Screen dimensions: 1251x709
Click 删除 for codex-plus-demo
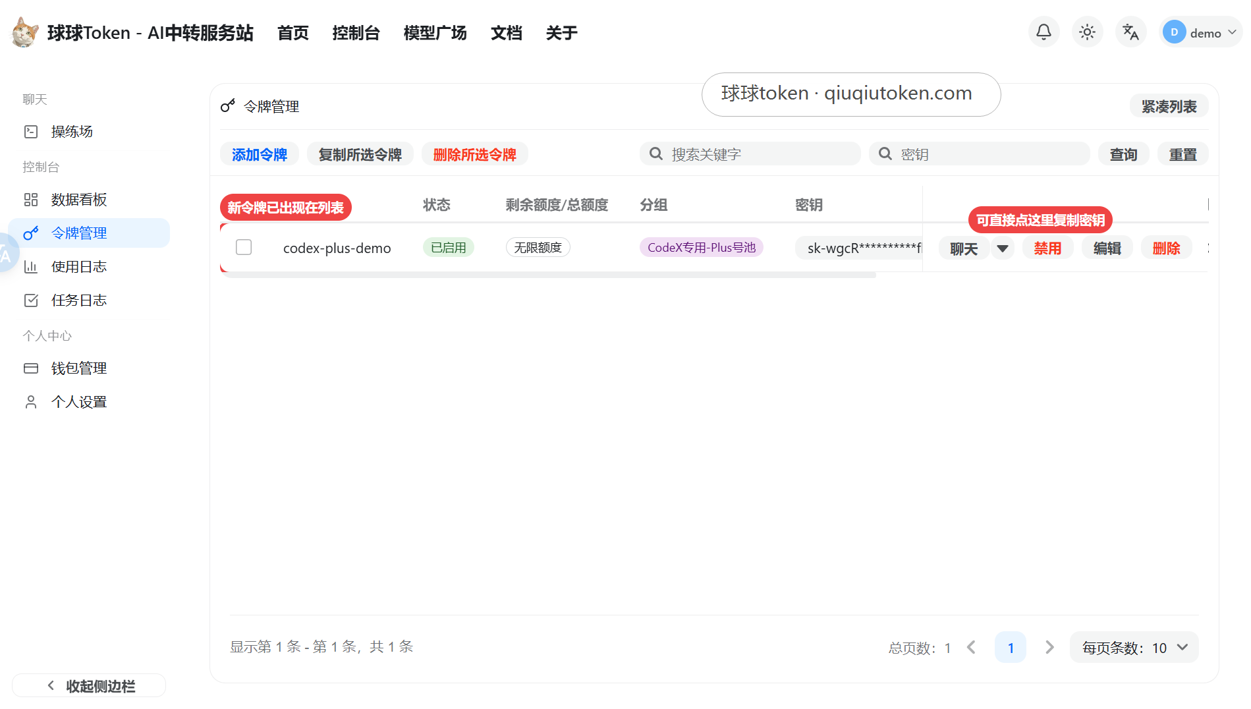pyautogui.click(x=1167, y=248)
